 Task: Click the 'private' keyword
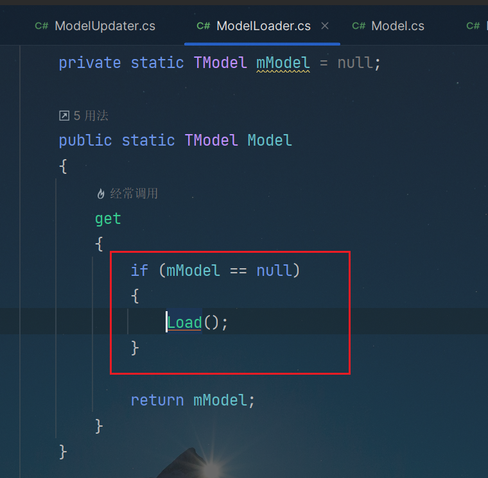pyautogui.click(x=90, y=63)
